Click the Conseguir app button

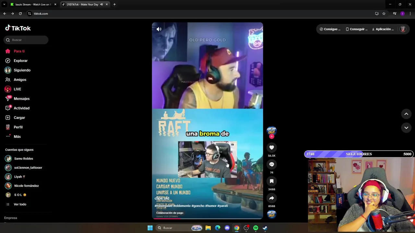pos(356,29)
